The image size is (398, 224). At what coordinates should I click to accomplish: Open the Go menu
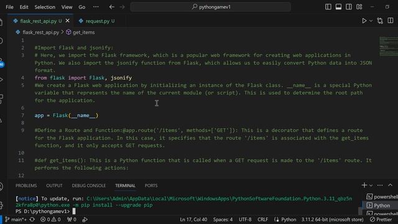pos(81,7)
